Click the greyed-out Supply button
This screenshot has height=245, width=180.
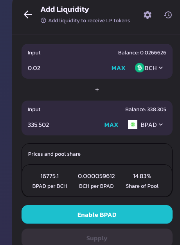coord(97,238)
